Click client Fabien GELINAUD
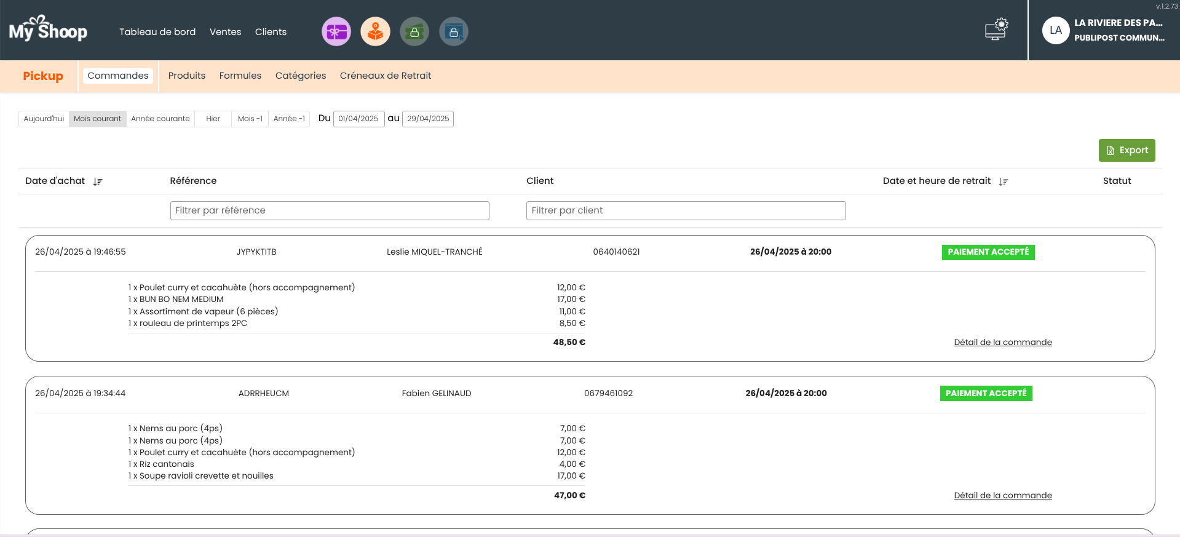 pyautogui.click(x=437, y=393)
